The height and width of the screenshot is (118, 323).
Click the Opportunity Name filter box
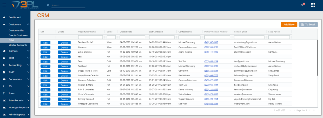[91, 37]
